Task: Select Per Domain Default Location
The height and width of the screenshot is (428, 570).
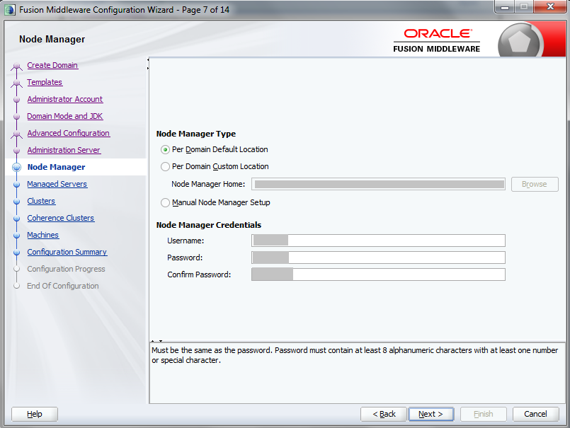Action: 164,149
